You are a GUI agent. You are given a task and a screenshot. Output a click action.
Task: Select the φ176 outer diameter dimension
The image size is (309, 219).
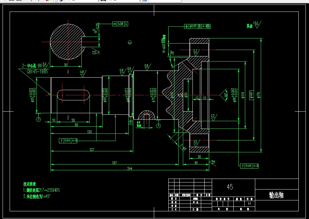point(258,95)
